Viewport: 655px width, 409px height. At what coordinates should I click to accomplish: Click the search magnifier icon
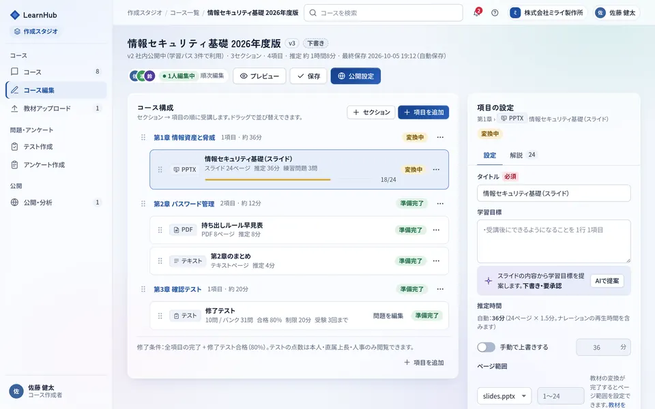312,13
